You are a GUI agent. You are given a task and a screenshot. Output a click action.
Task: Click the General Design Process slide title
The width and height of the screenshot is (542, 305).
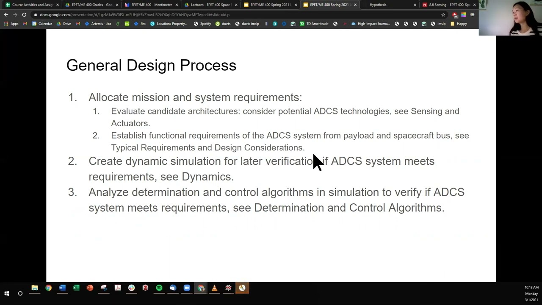pyautogui.click(x=151, y=65)
